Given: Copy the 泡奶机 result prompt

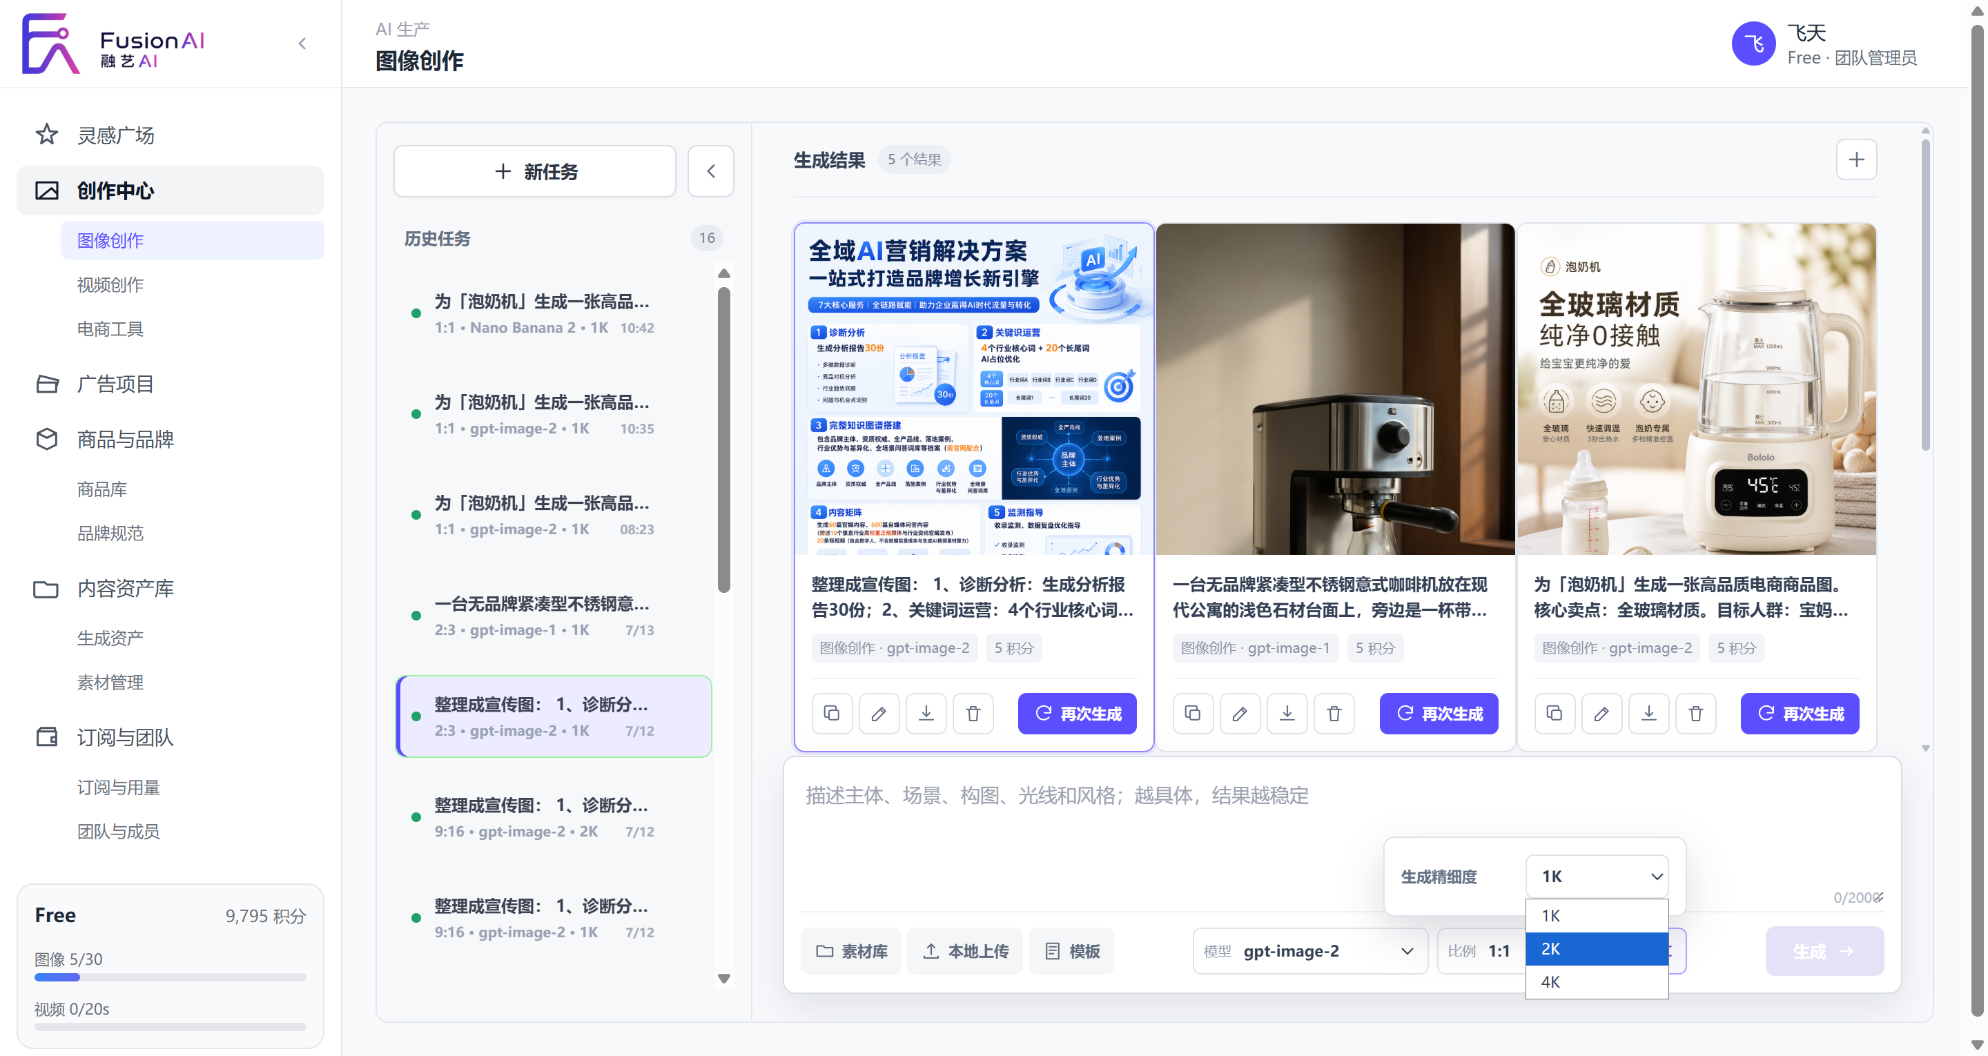Looking at the screenshot, I should 1555,713.
